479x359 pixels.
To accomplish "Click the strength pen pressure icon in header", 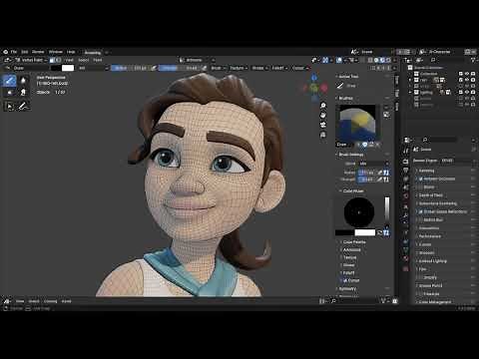I will (x=204, y=68).
